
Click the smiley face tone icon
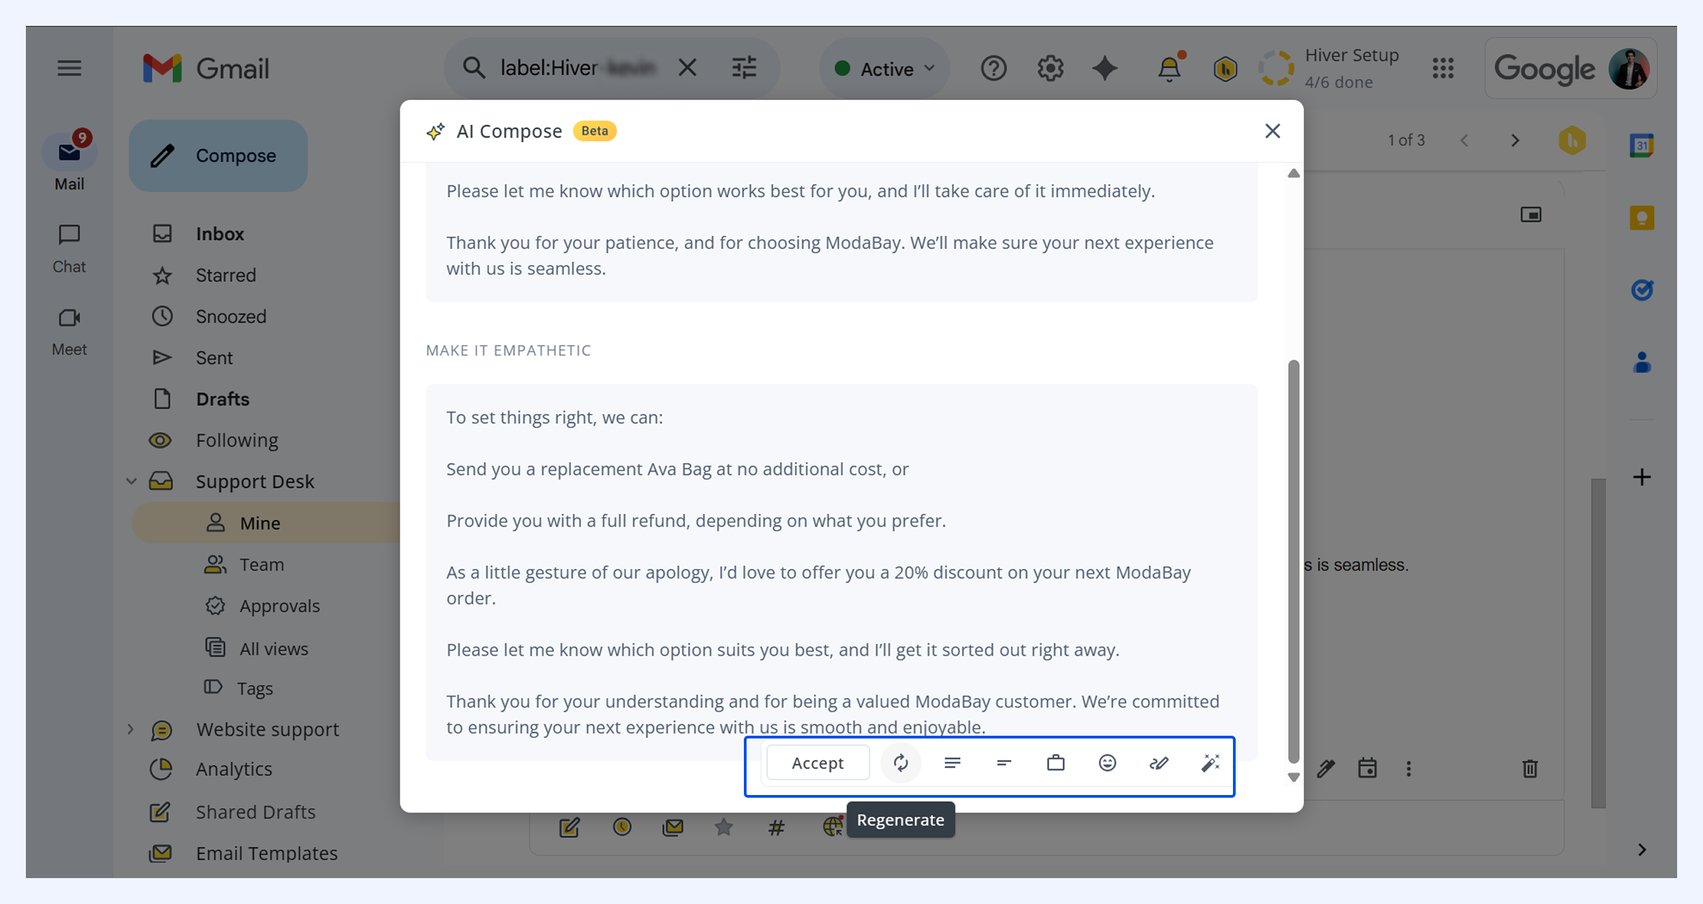point(1108,763)
